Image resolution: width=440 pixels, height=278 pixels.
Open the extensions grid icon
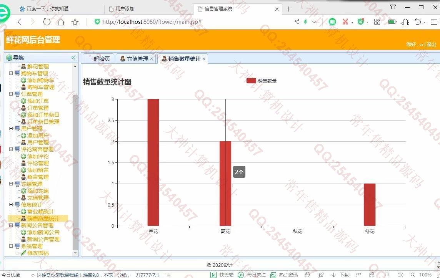tap(377, 22)
